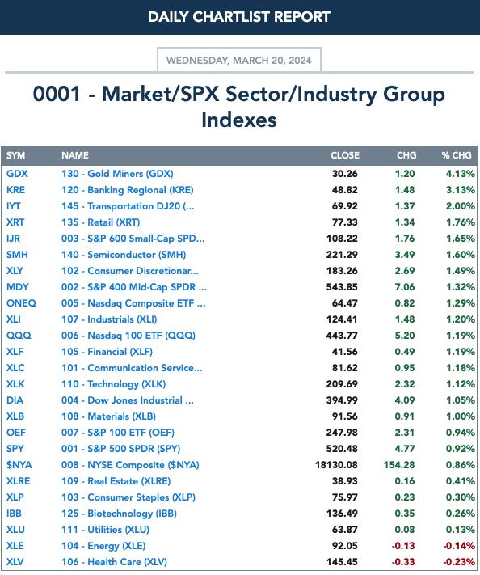Image resolution: width=480 pixels, height=575 pixels.
Task: Open the 135 - Retail (XRT) chart link
Action: (100, 222)
